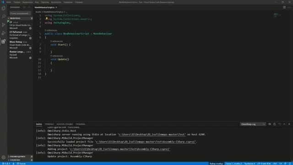Open the File menu
This screenshot has width=293, height=165.
(9, 2)
